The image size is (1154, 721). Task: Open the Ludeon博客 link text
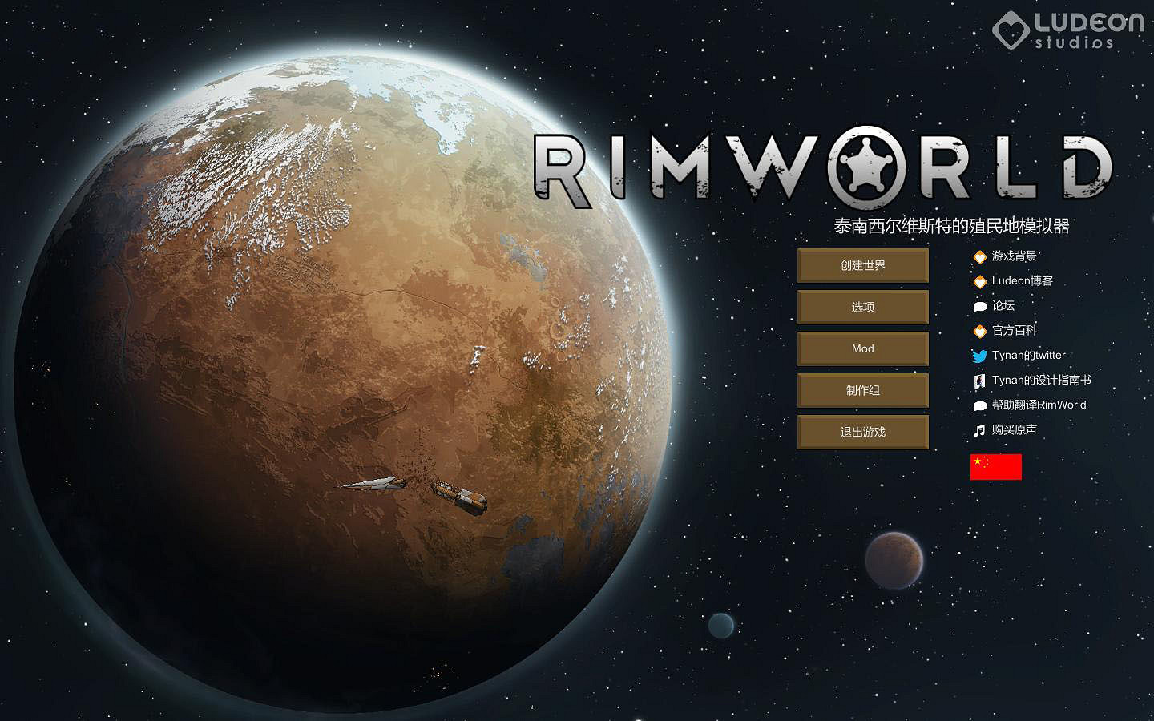pyautogui.click(x=1023, y=281)
